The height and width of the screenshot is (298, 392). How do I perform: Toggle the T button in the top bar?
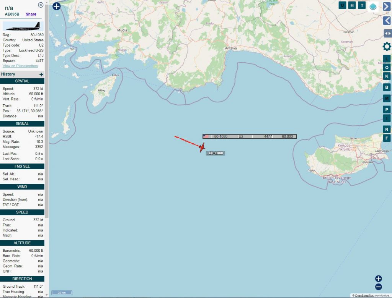(x=362, y=5)
